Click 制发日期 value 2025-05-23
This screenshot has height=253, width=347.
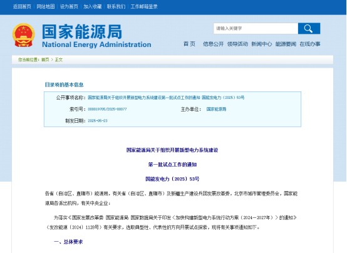pyautogui.click(x=98, y=121)
